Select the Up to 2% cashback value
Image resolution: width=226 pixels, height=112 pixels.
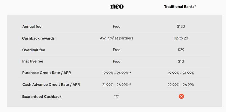(x=181, y=38)
